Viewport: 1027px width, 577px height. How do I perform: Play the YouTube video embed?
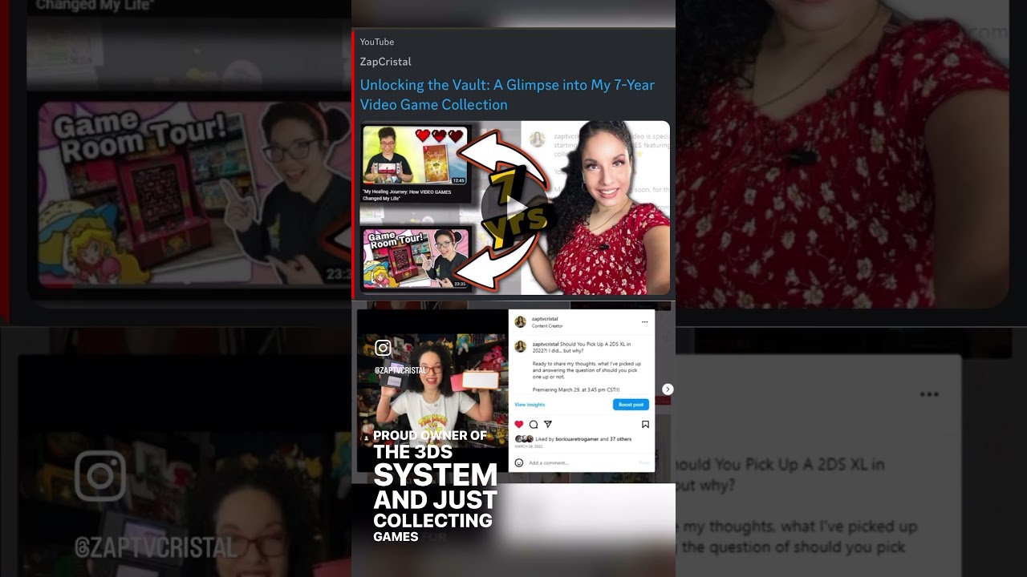[514, 208]
